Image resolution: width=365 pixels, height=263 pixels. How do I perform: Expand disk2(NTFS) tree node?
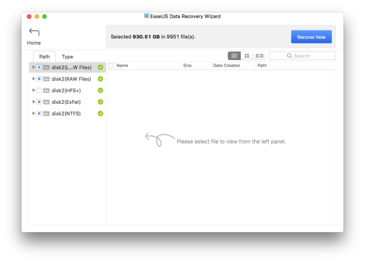pyautogui.click(x=34, y=113)
